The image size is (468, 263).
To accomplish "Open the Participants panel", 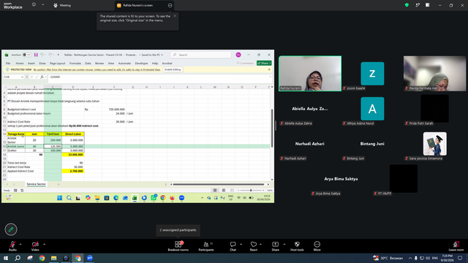I will (x=206, y=246).
